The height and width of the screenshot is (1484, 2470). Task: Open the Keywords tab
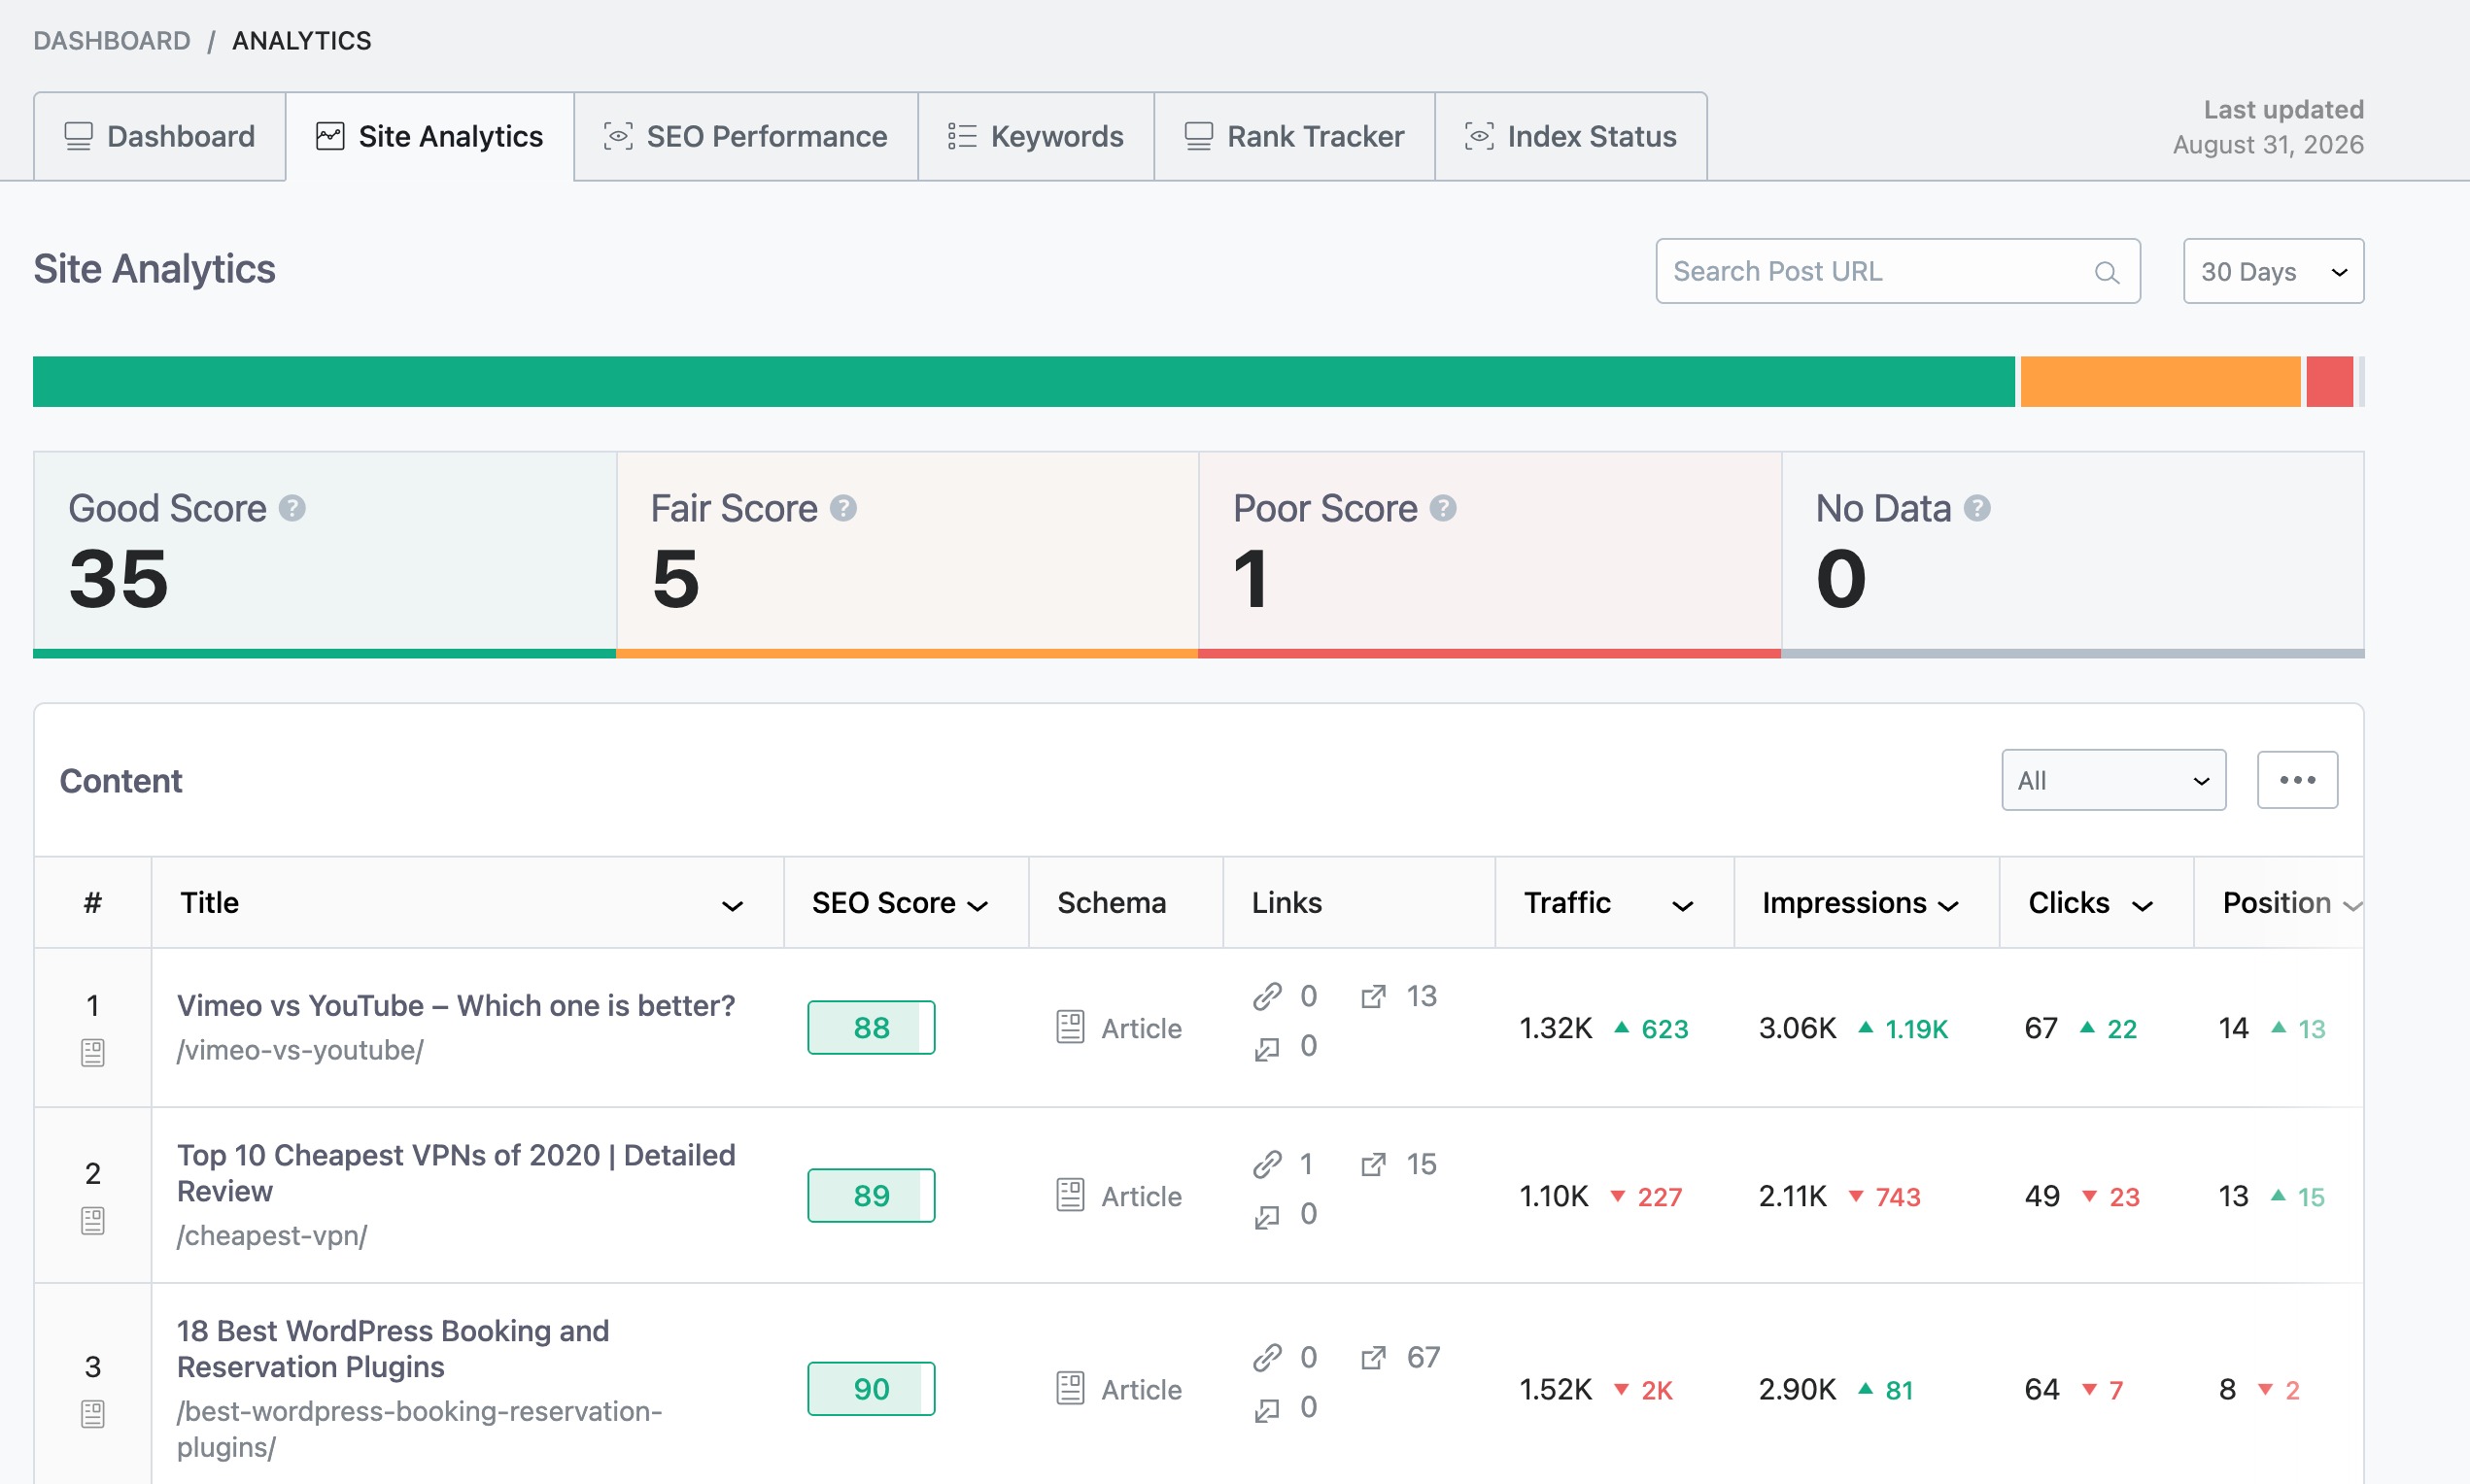(x=1036, y=137)
